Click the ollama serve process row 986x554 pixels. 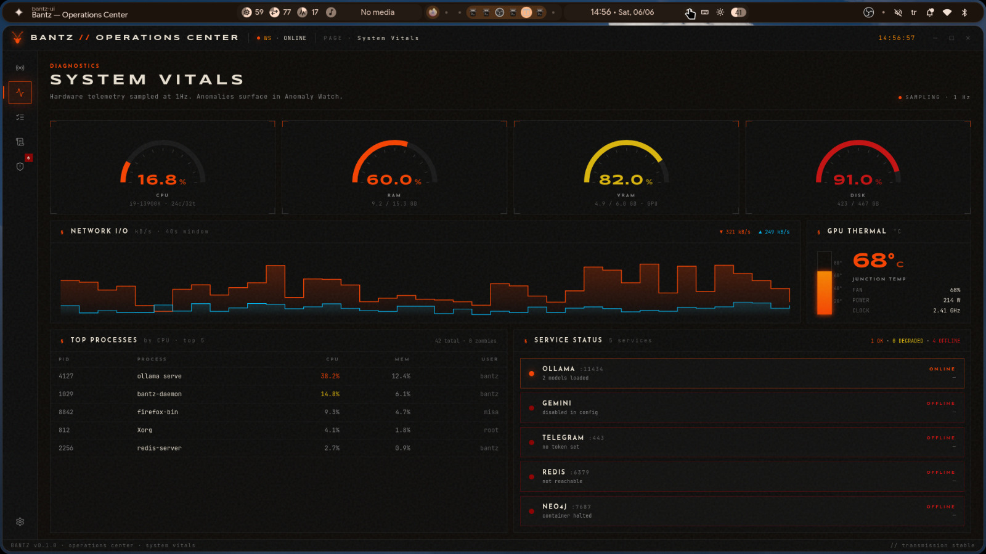pyautogui.click(x=279, y=376)
